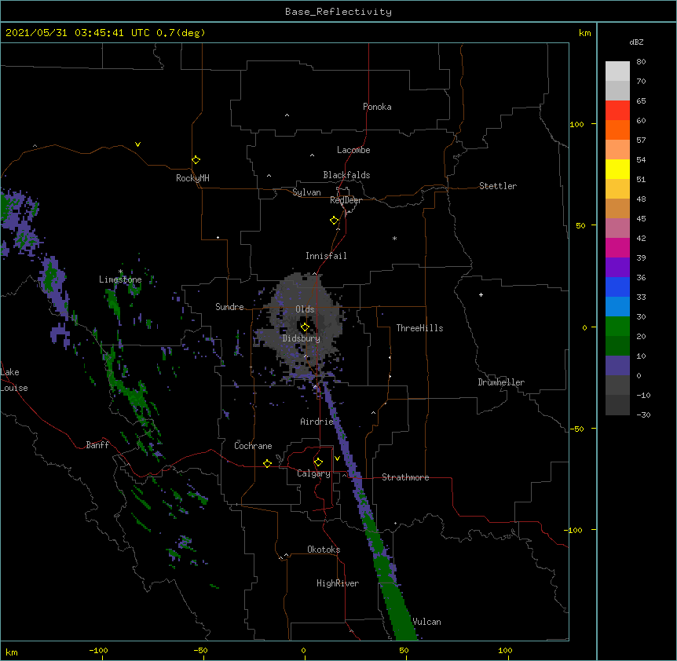Click the km unit label at top right
This screenshot has width=677, height=661.
(584, 33)
